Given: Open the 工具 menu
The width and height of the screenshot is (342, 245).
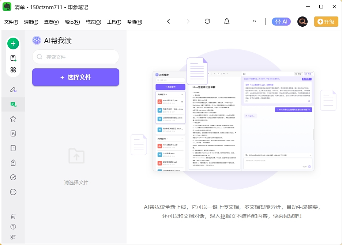Looking at the screenshot, I should 114,22.
